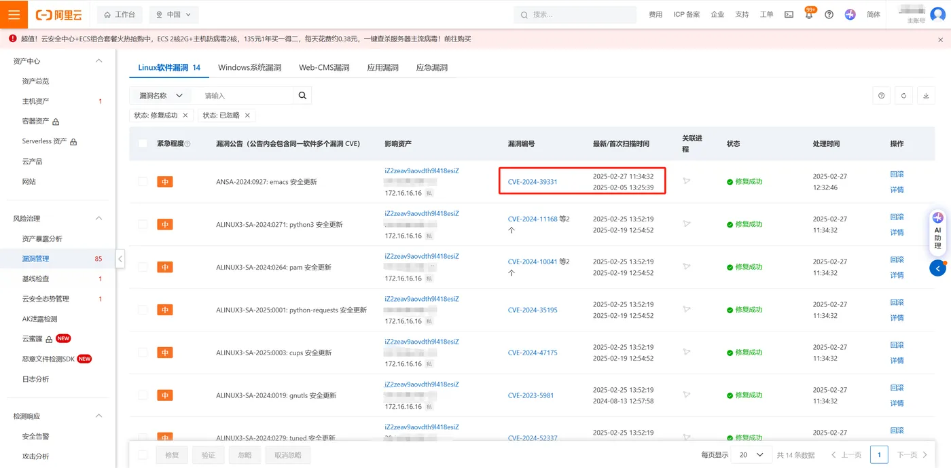Open the Cloud Shell terminal icon
Image resolution: width=951 pixels, height=468 pixels.
[789, 14]
